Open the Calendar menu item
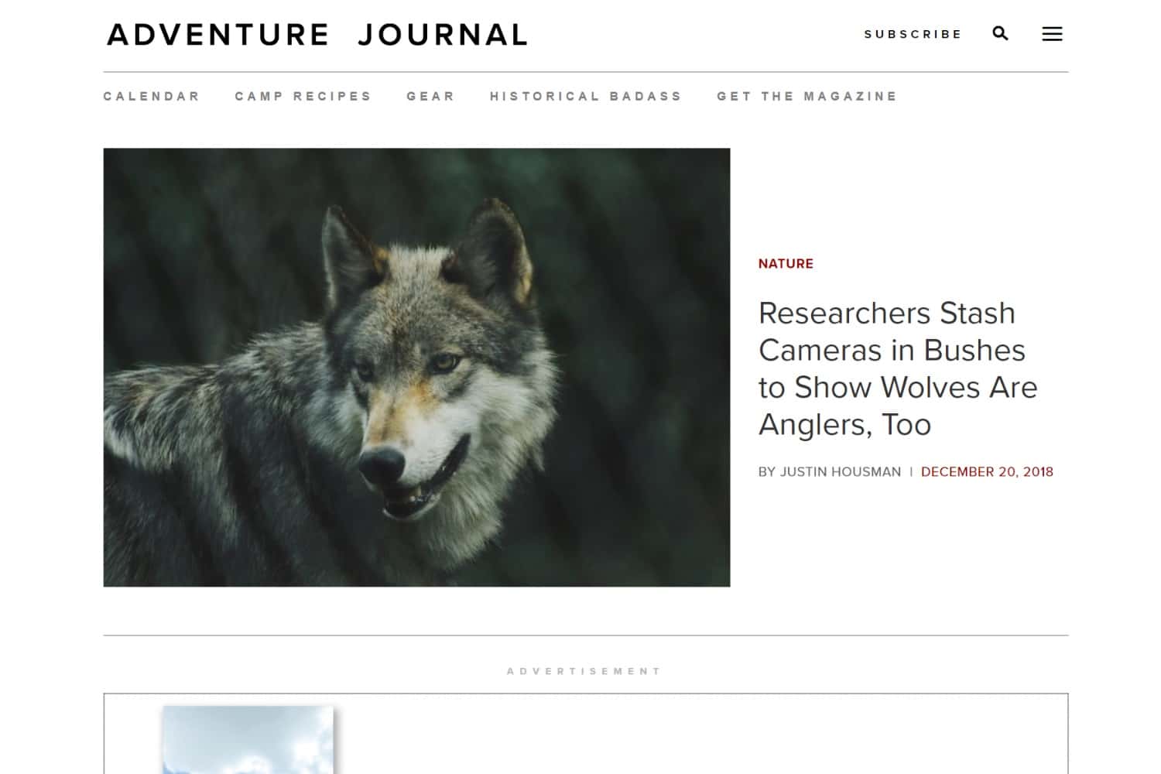This screenshot has height=774, width=1161. click(x=152, y=96)
